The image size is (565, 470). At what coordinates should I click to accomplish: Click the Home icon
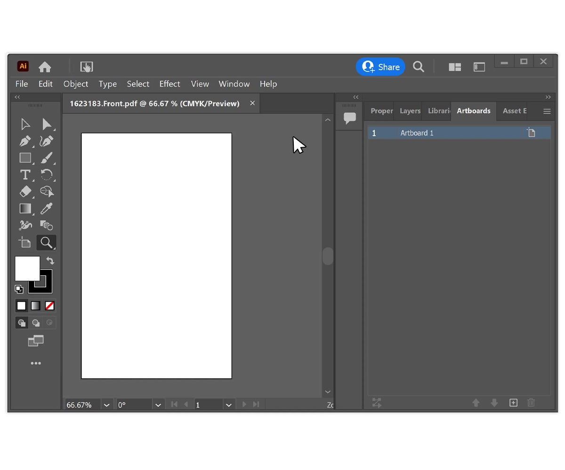pos(45,67)
